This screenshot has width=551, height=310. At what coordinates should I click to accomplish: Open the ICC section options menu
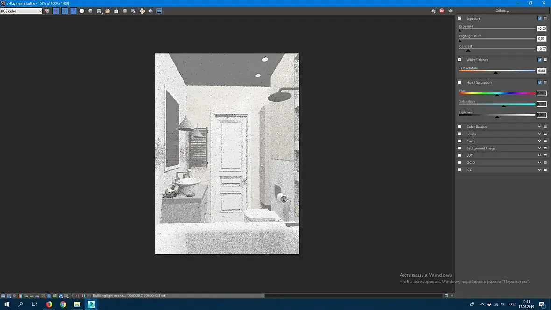[x=545, y=170]
